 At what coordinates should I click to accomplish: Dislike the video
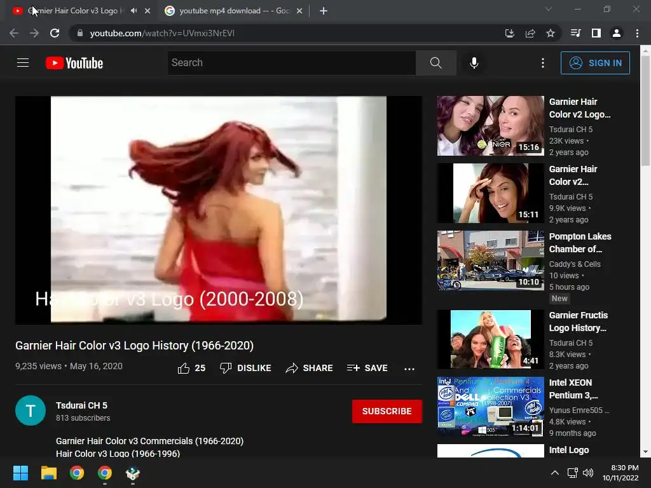[245, 368]
